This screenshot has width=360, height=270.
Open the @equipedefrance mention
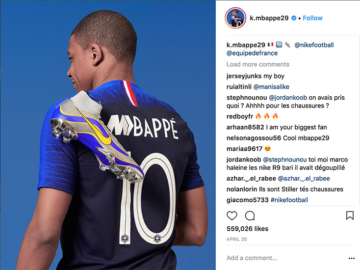pos(252,53)
